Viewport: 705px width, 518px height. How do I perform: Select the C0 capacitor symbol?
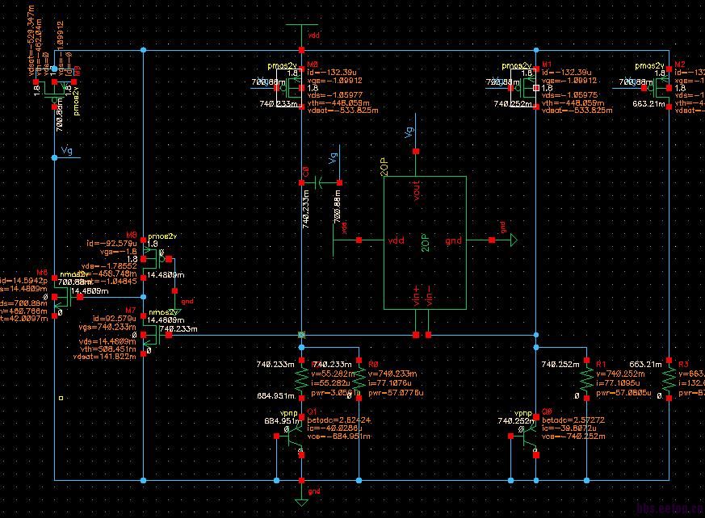(x=320, y=183)
